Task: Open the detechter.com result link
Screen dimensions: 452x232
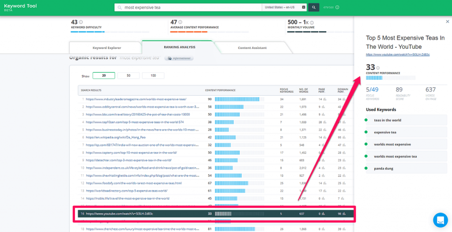Action: (x=128, y=160)
